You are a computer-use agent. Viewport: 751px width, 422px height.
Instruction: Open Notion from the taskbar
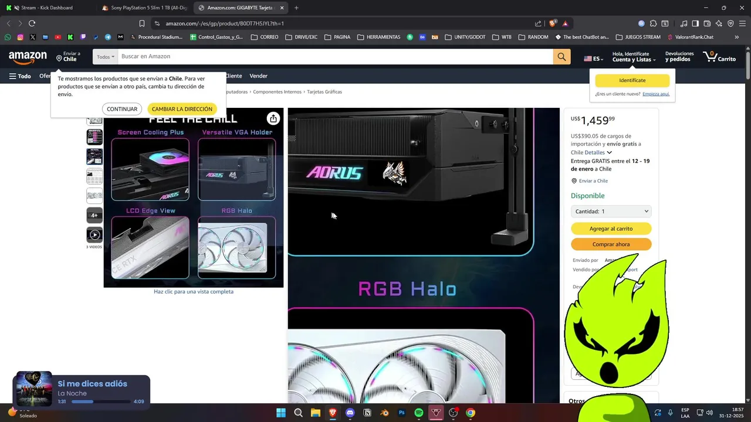tap(367, 413)
